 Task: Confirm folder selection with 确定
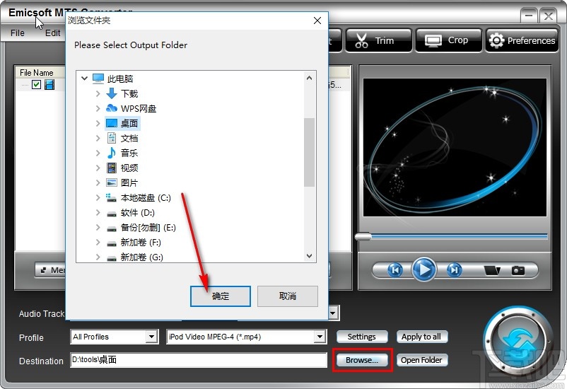(220, 296)
